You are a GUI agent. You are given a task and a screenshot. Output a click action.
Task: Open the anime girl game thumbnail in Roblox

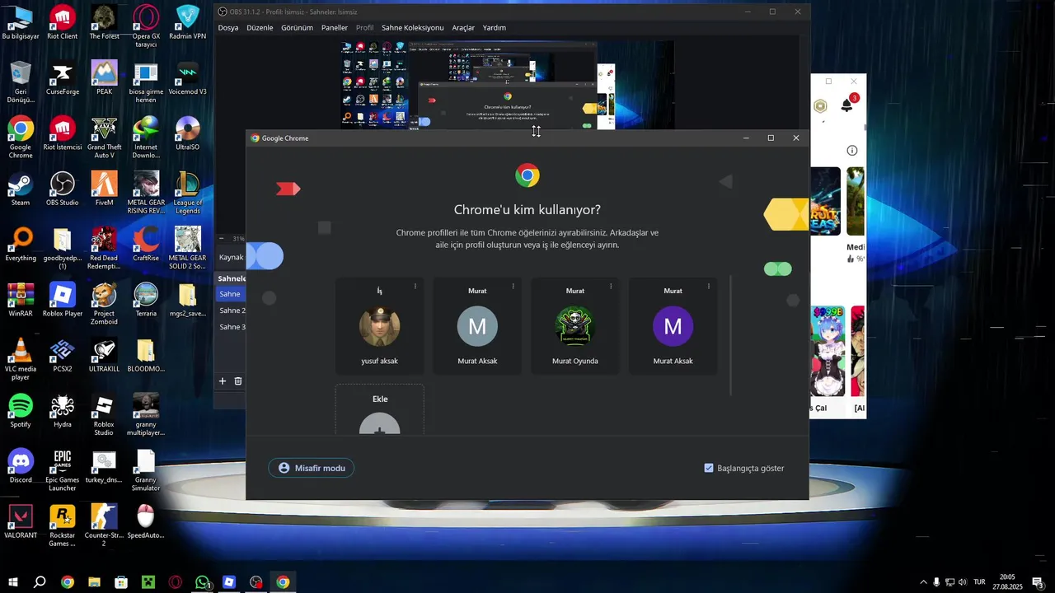[x=828, y=352]
